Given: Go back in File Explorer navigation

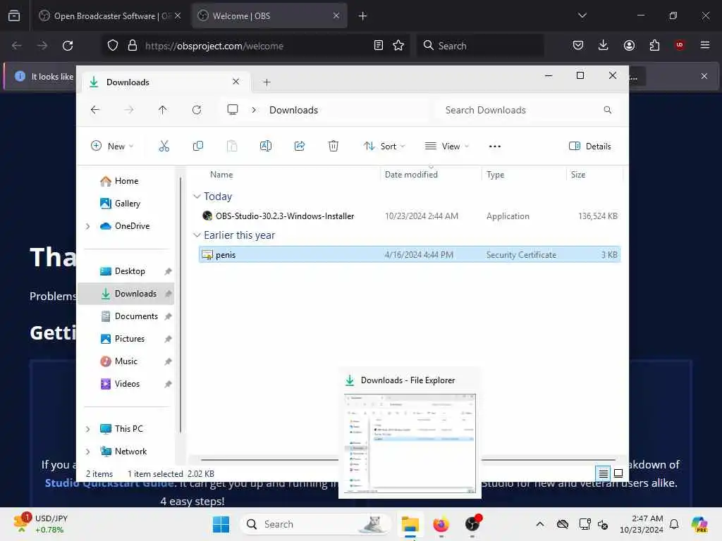Looking at the screenshot, I should point(95,109).
